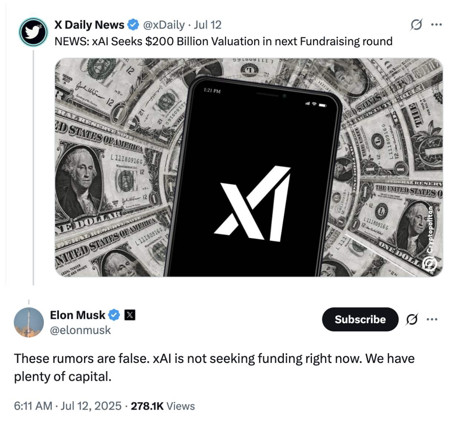Subscribe to Elon Musk
Image resolution: width=452 pixels, height=433 pixels.
coord(360,319)
